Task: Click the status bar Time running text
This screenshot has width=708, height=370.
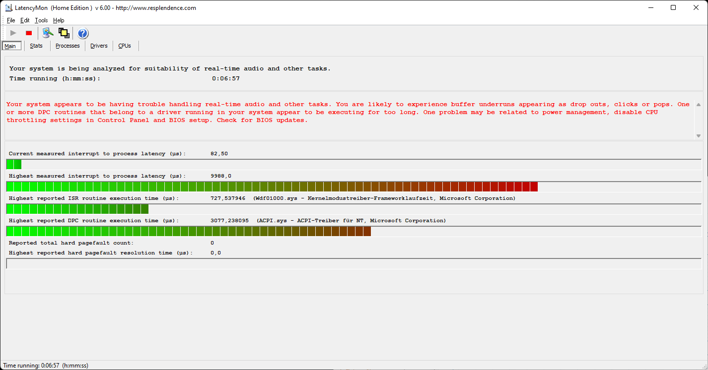Action: click(x=46, y=366)
